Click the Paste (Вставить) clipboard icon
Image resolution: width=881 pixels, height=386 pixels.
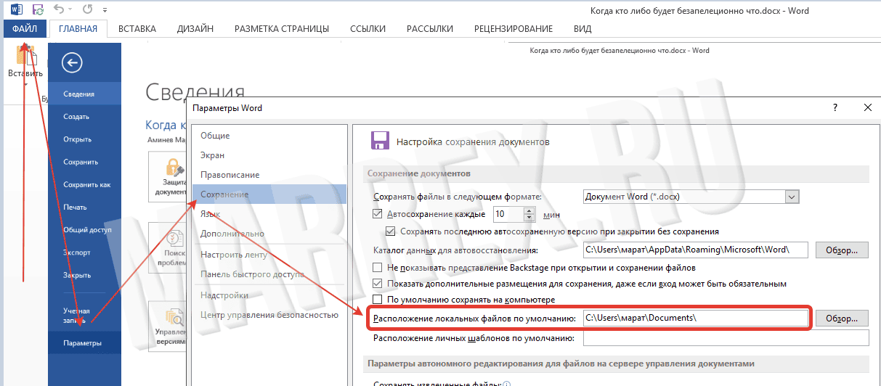click(25, 57)
